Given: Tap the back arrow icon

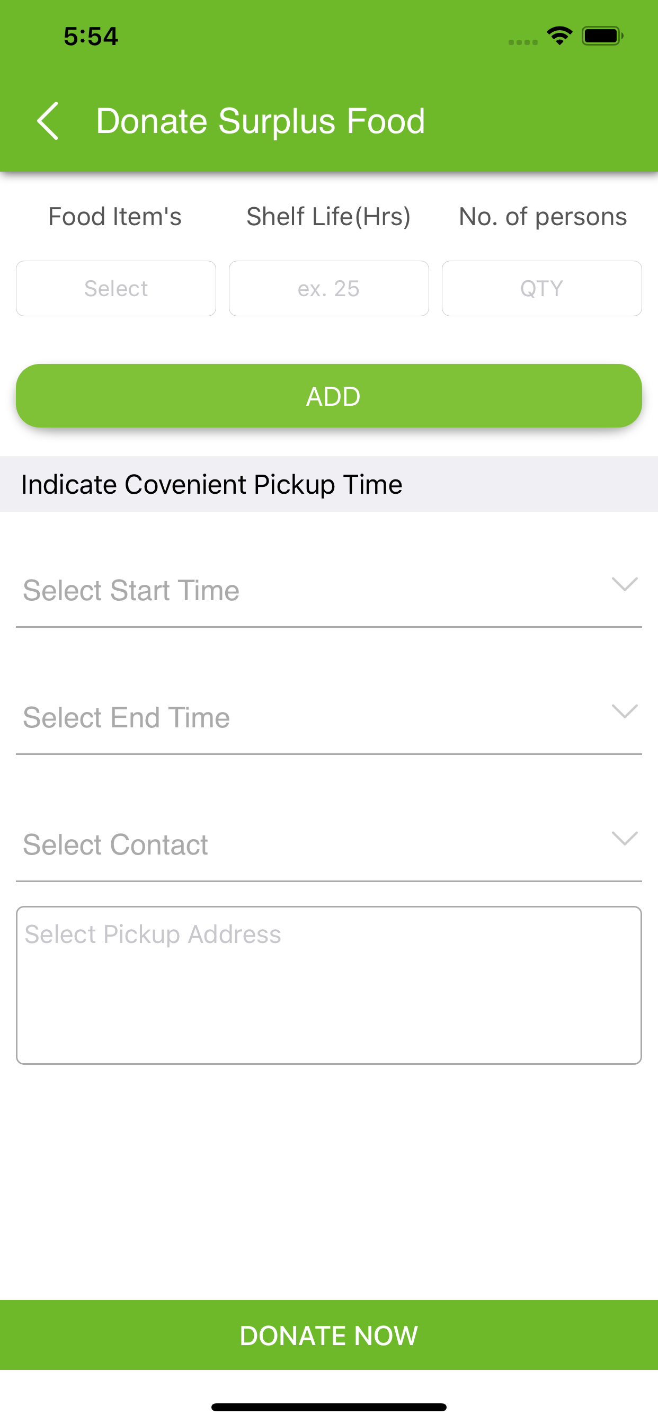Looking at the screenshot, I should 48,120.
